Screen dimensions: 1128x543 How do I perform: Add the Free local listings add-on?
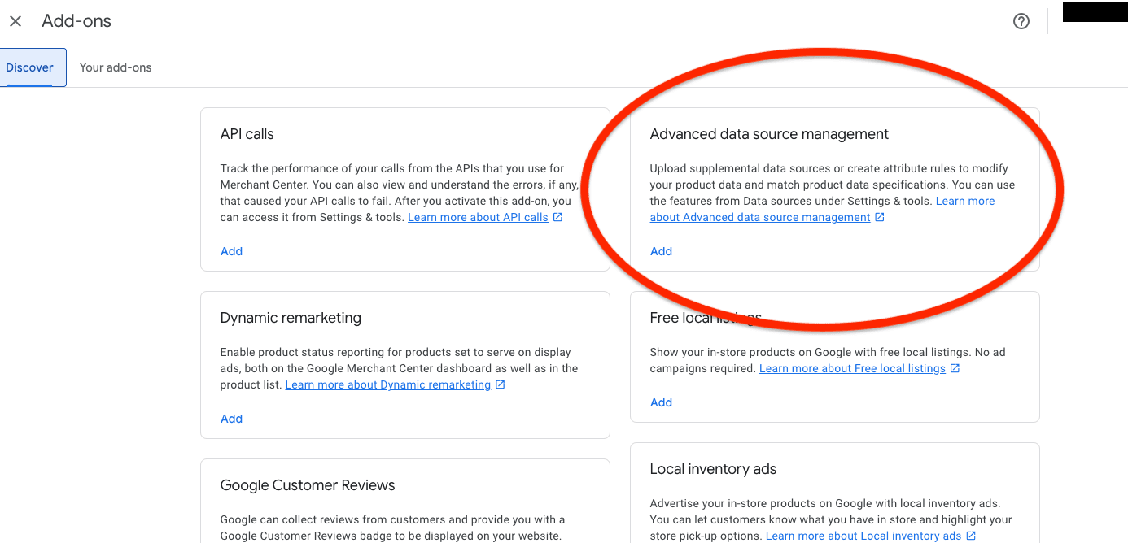point(661,402)
